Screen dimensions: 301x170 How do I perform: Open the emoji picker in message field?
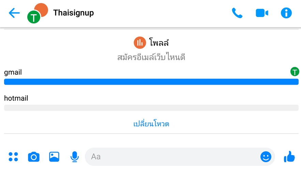coord(266,157)
